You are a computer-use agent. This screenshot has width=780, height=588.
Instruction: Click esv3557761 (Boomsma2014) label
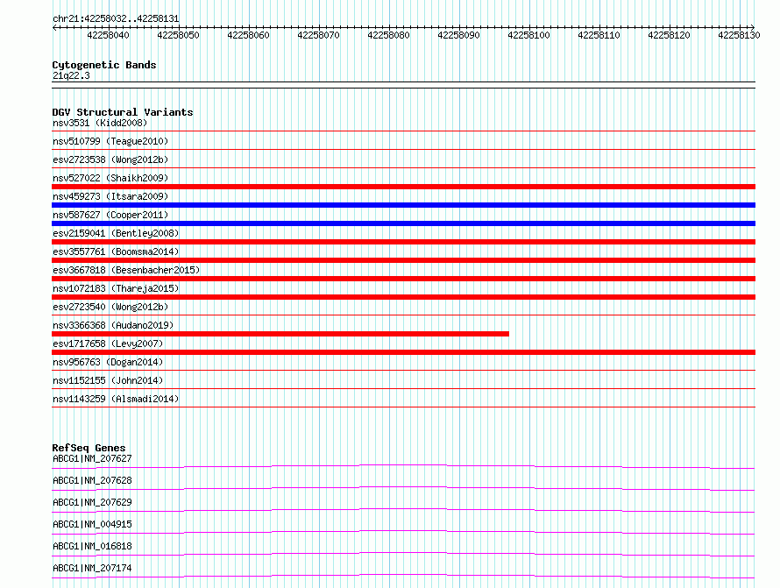(116, 251)
